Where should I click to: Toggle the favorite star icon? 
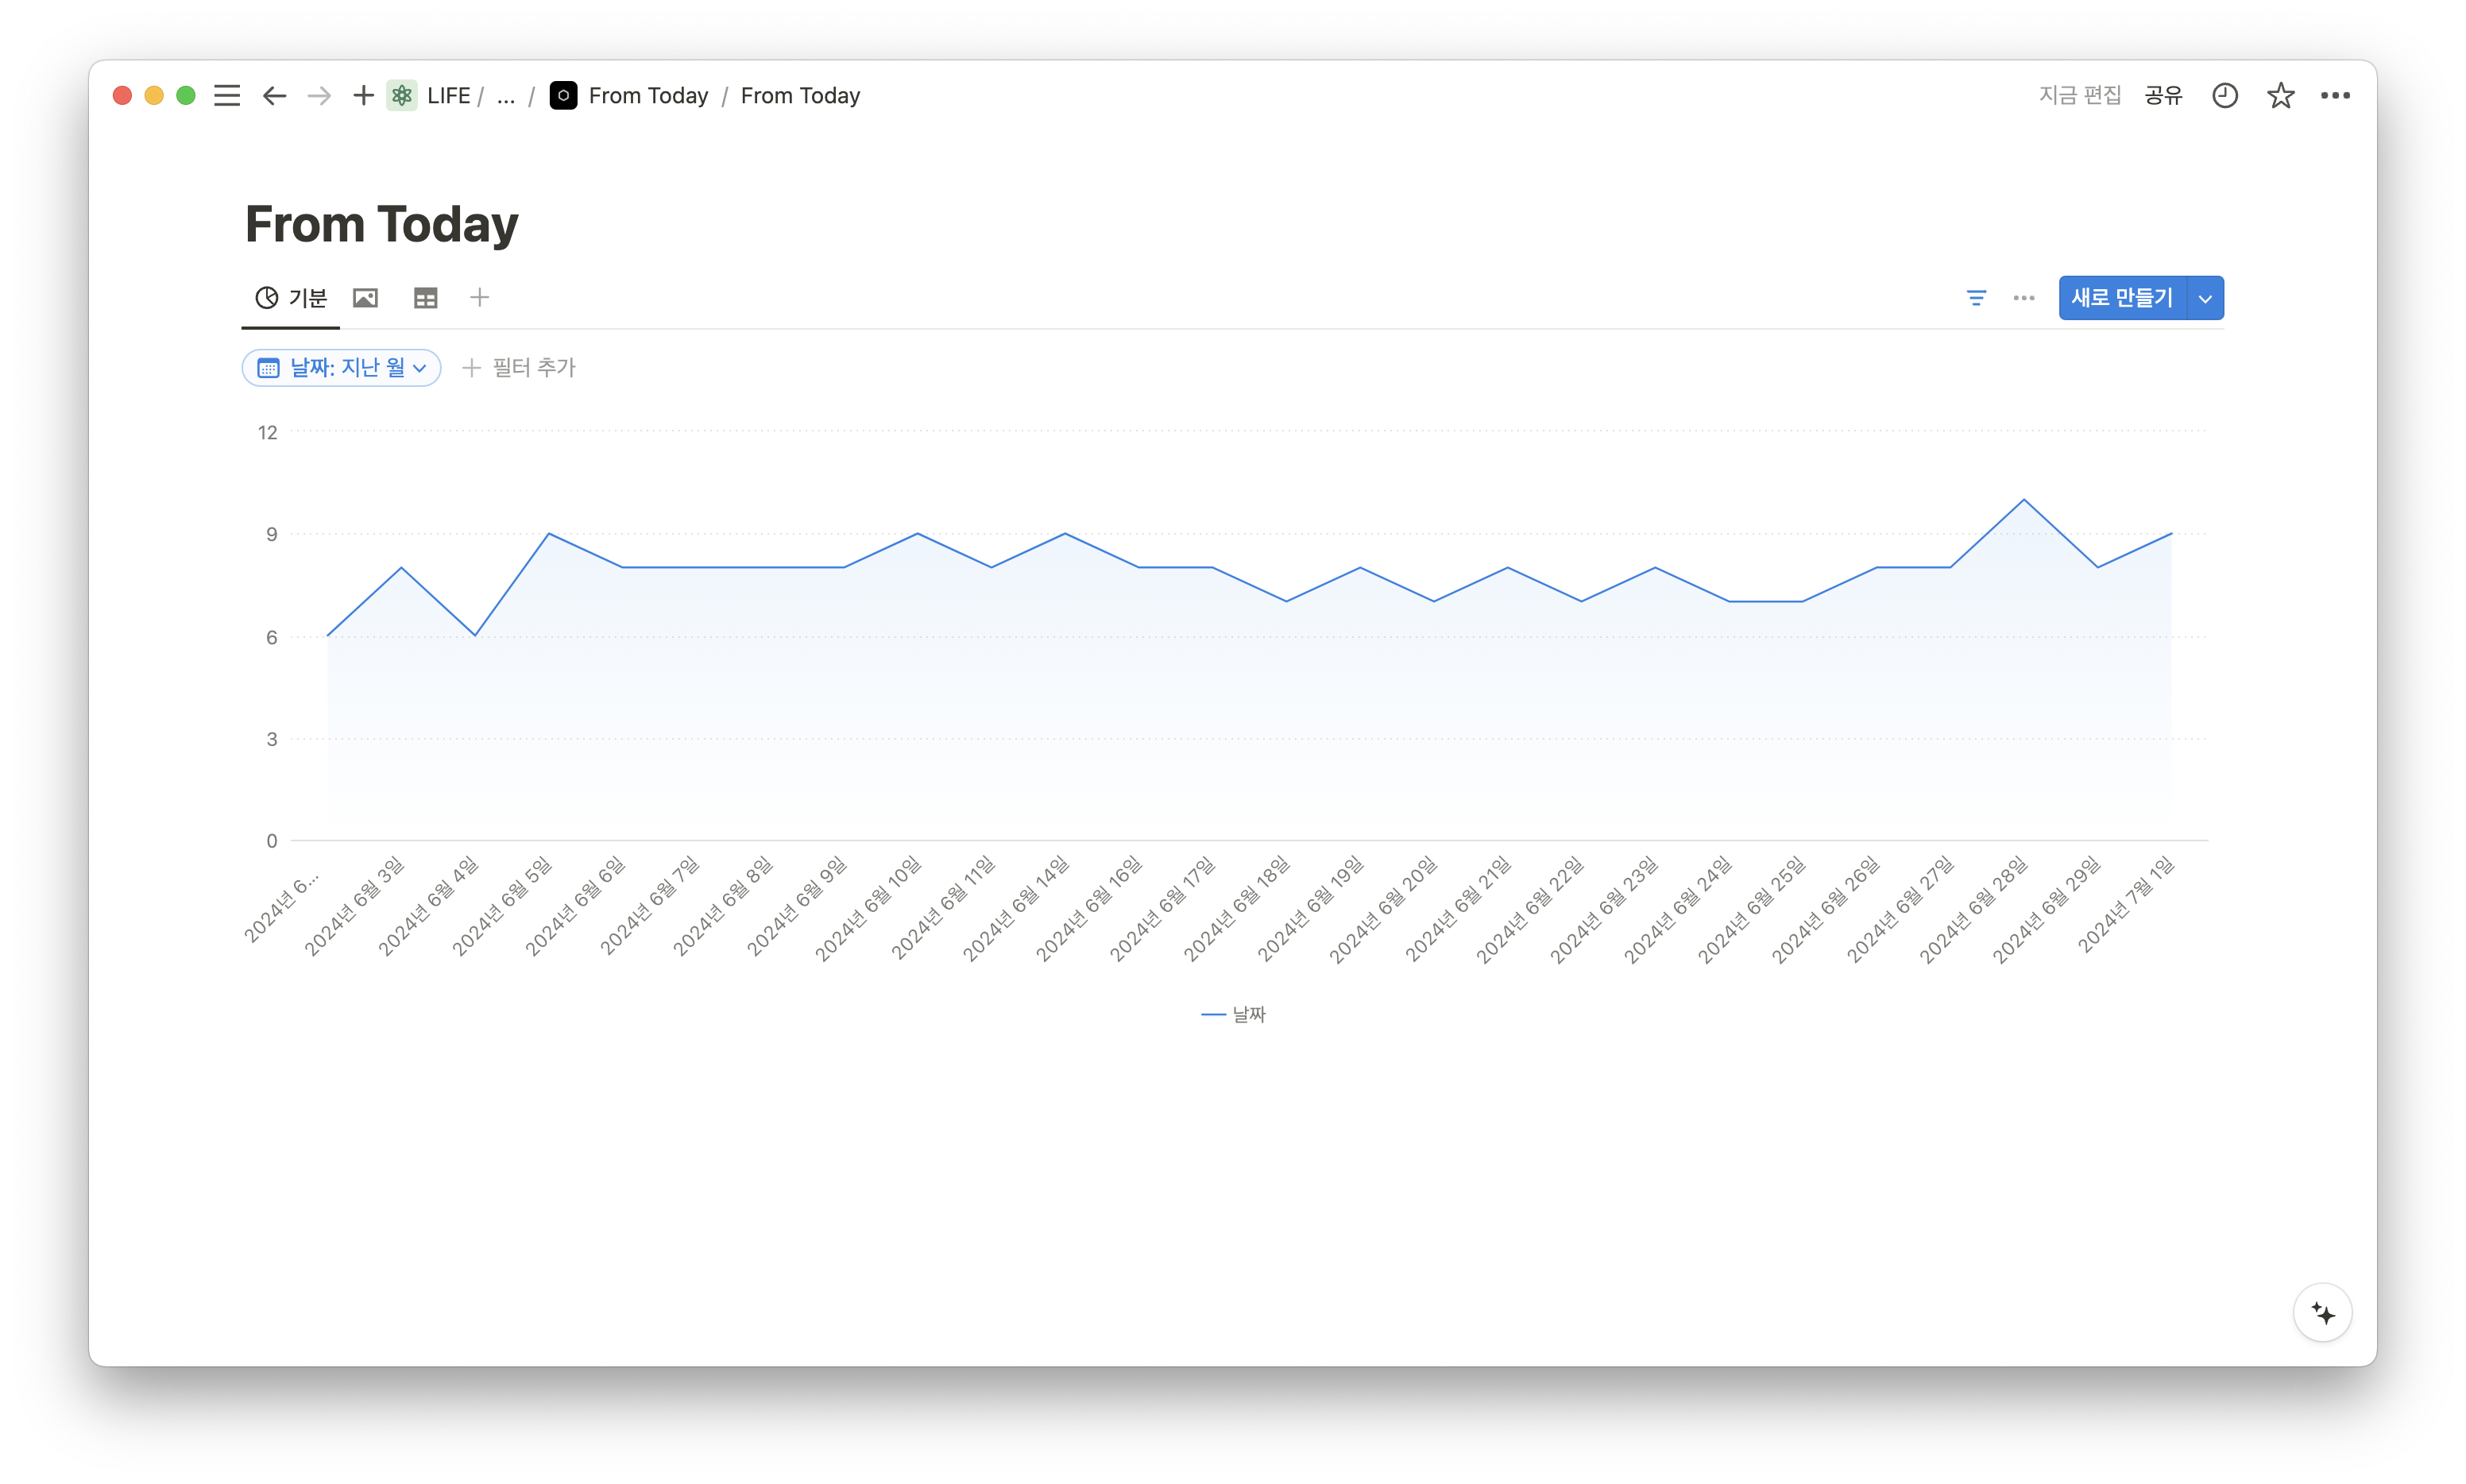tap(2280, 96)
